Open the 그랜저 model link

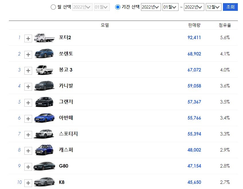[66, 102]
